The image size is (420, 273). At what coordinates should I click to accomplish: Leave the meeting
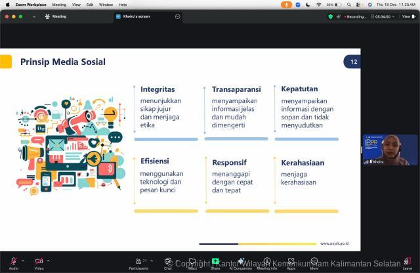(x=407, y=262)
